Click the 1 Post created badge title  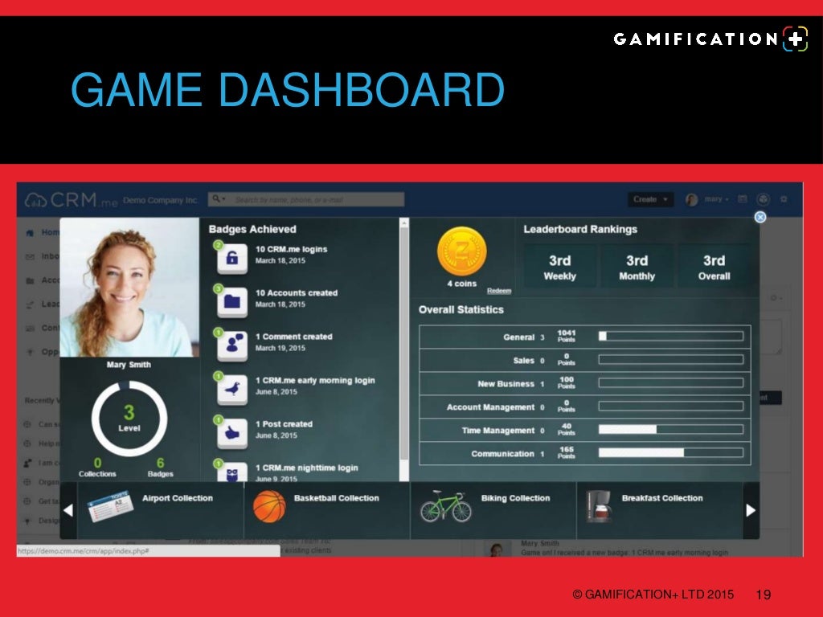[284, 424]
